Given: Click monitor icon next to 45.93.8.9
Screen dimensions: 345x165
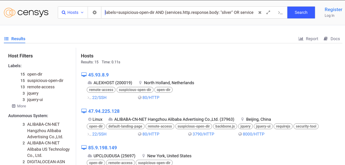Looking at the screenshot, I should coord(84,75).
